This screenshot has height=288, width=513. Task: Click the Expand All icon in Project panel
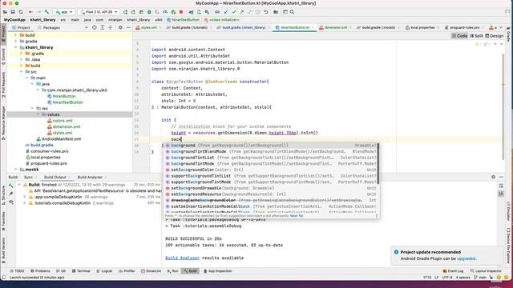[103, 28]
